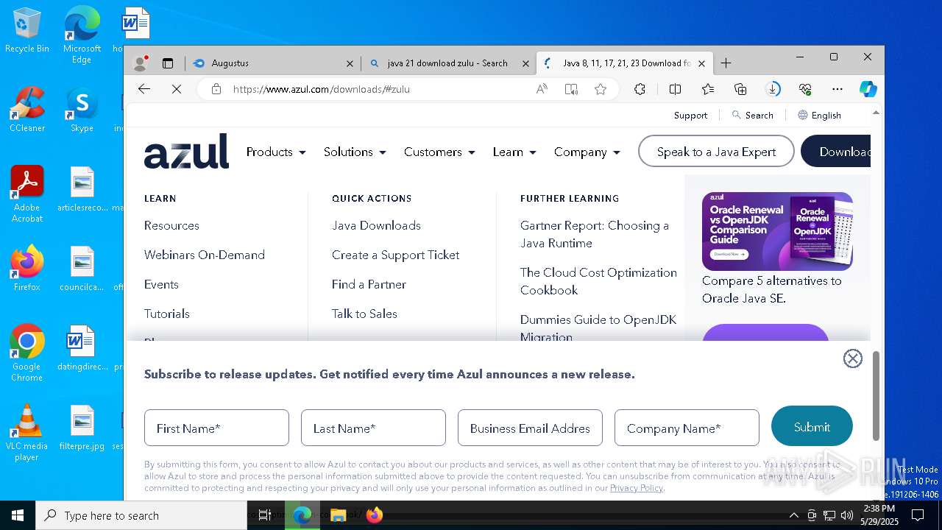Open split screen icon
The image size is (942, 530).
point(675,89)
